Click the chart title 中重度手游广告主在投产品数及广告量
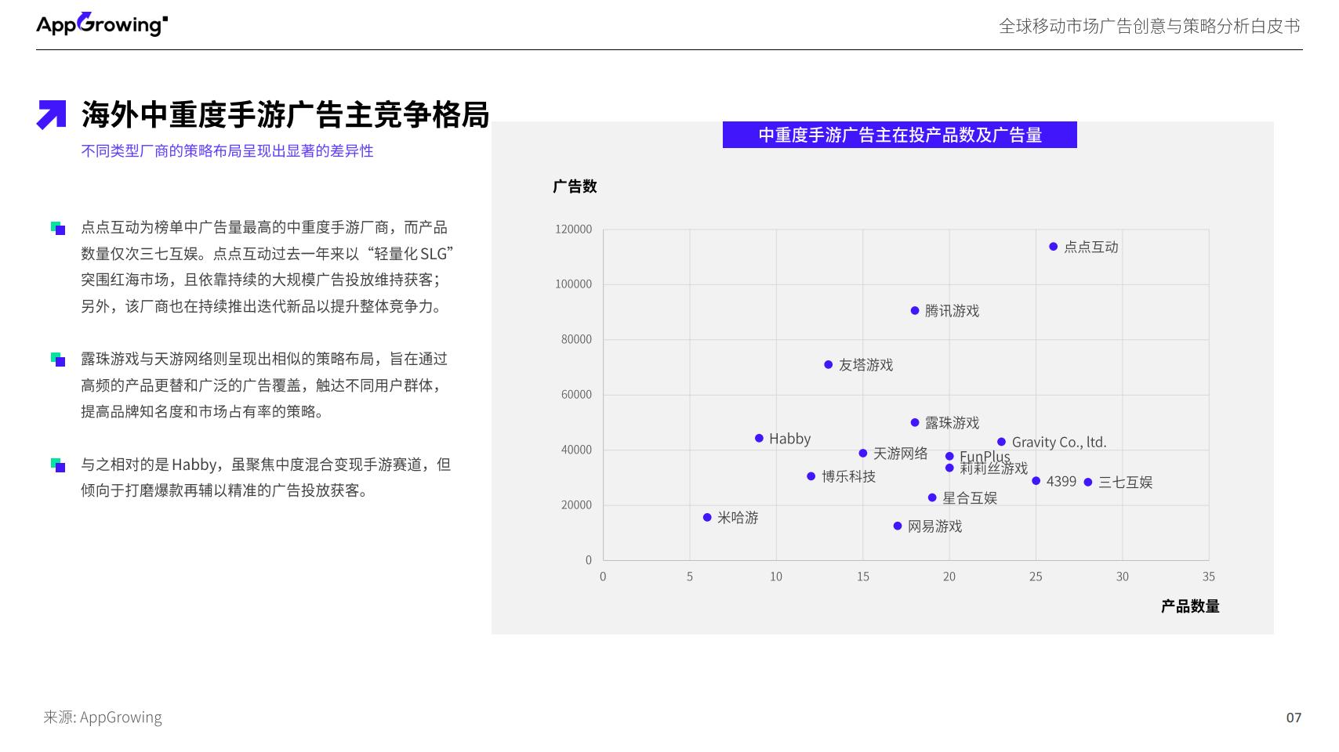 [900, 135]
